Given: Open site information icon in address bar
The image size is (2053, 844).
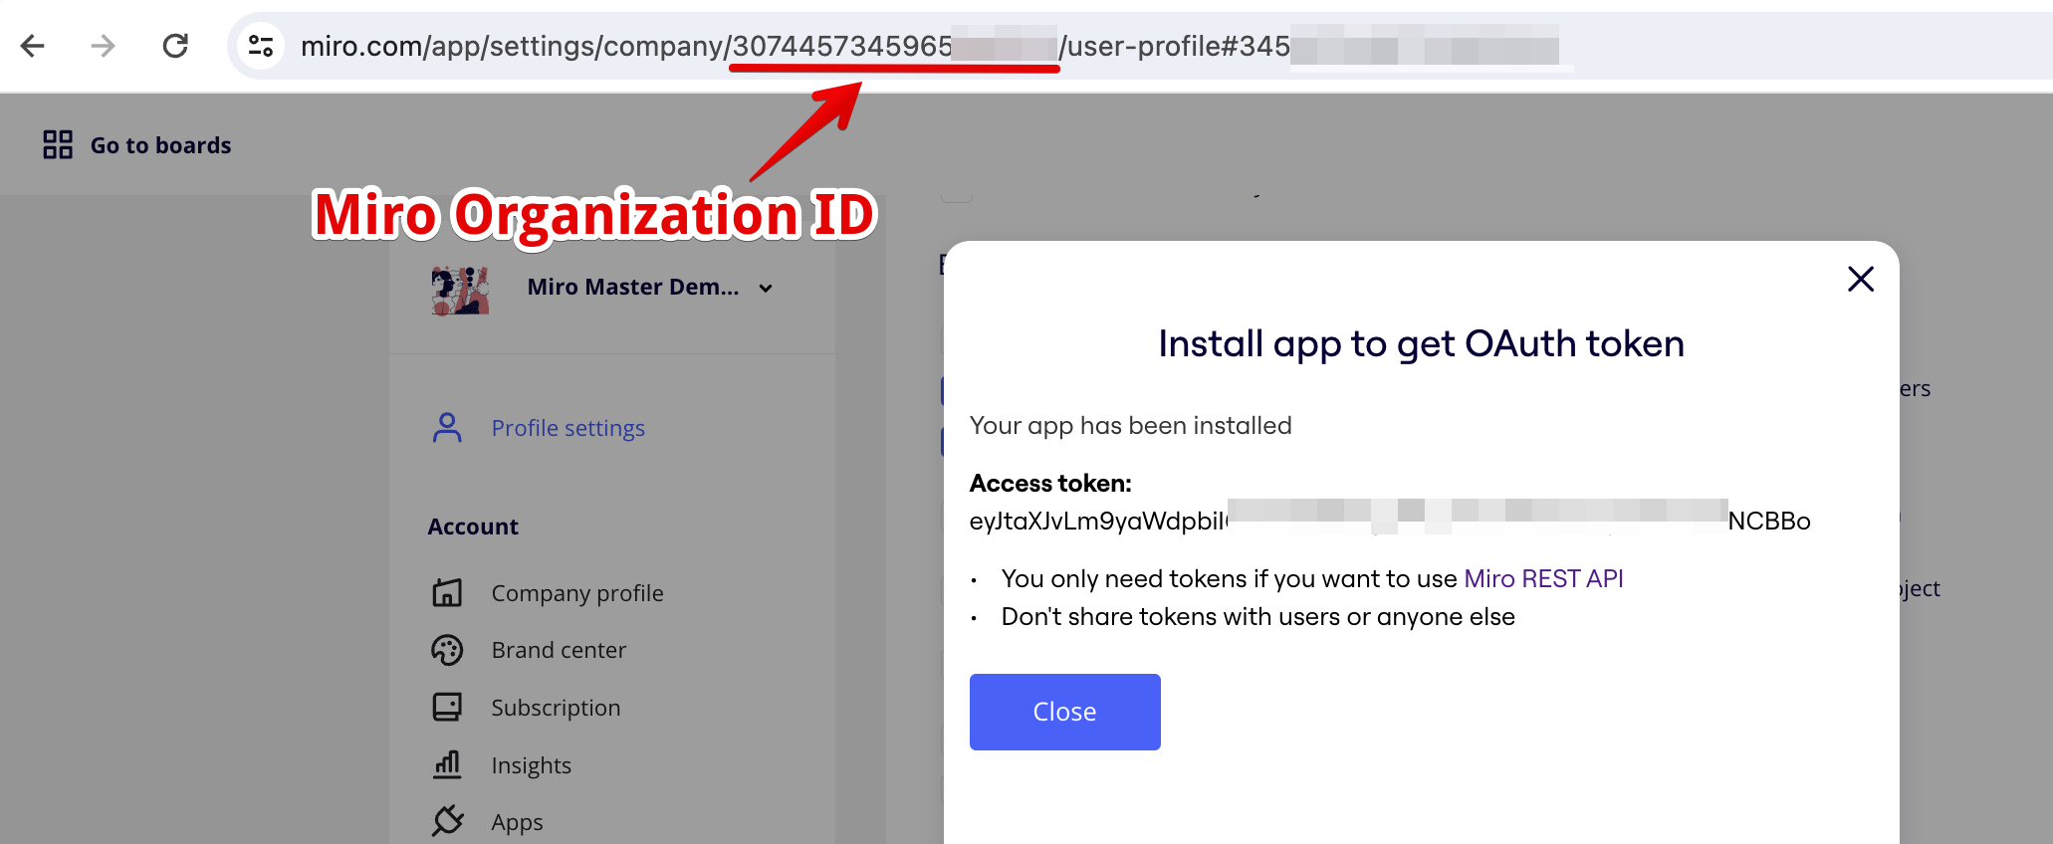Looking at the screenshot, I should pyautogui.click(x=261, y=46).
